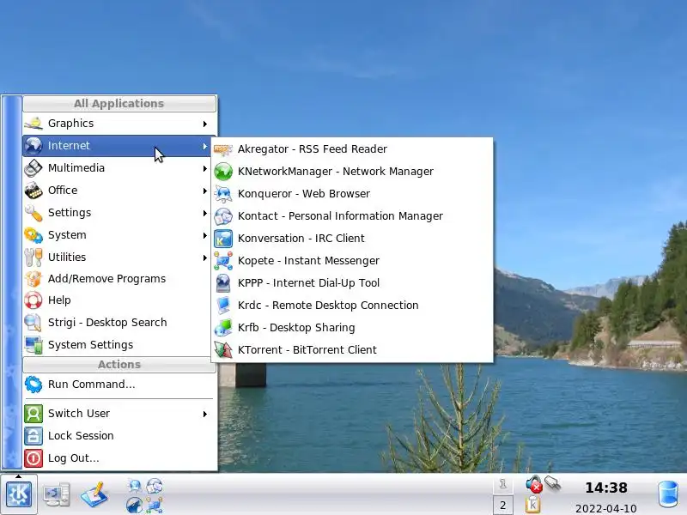The image size is (687, 515).
Task: Launch Konqueror - Web Browser
Action: [352, 194]
